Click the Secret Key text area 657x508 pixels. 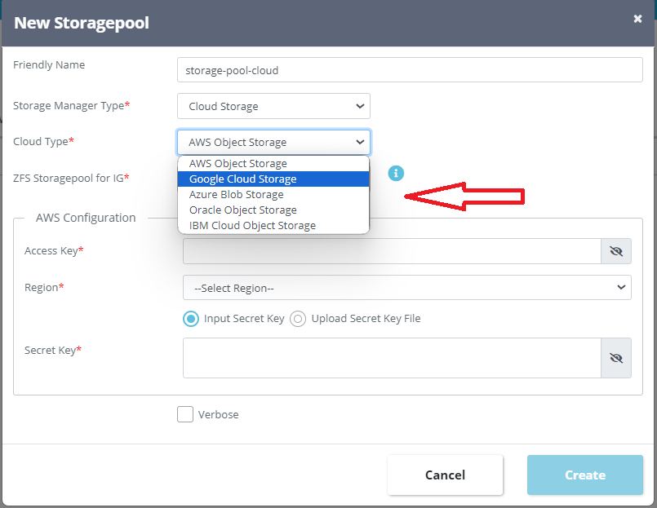[392, 358]
